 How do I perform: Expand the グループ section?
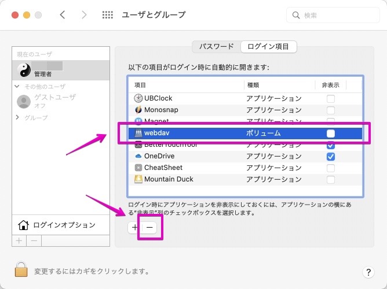(x=17, y=117)
